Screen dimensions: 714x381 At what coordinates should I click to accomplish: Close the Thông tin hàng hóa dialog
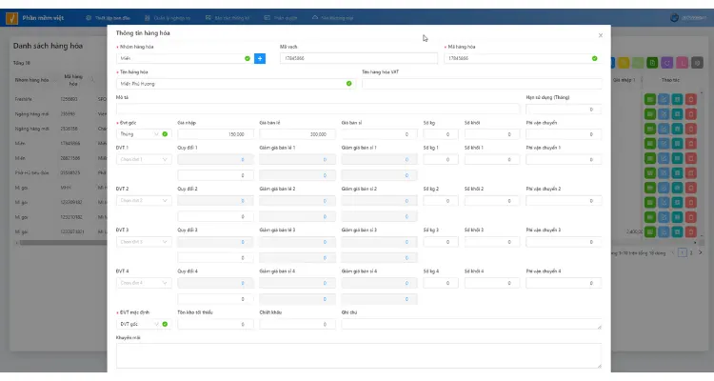point(600,35)
